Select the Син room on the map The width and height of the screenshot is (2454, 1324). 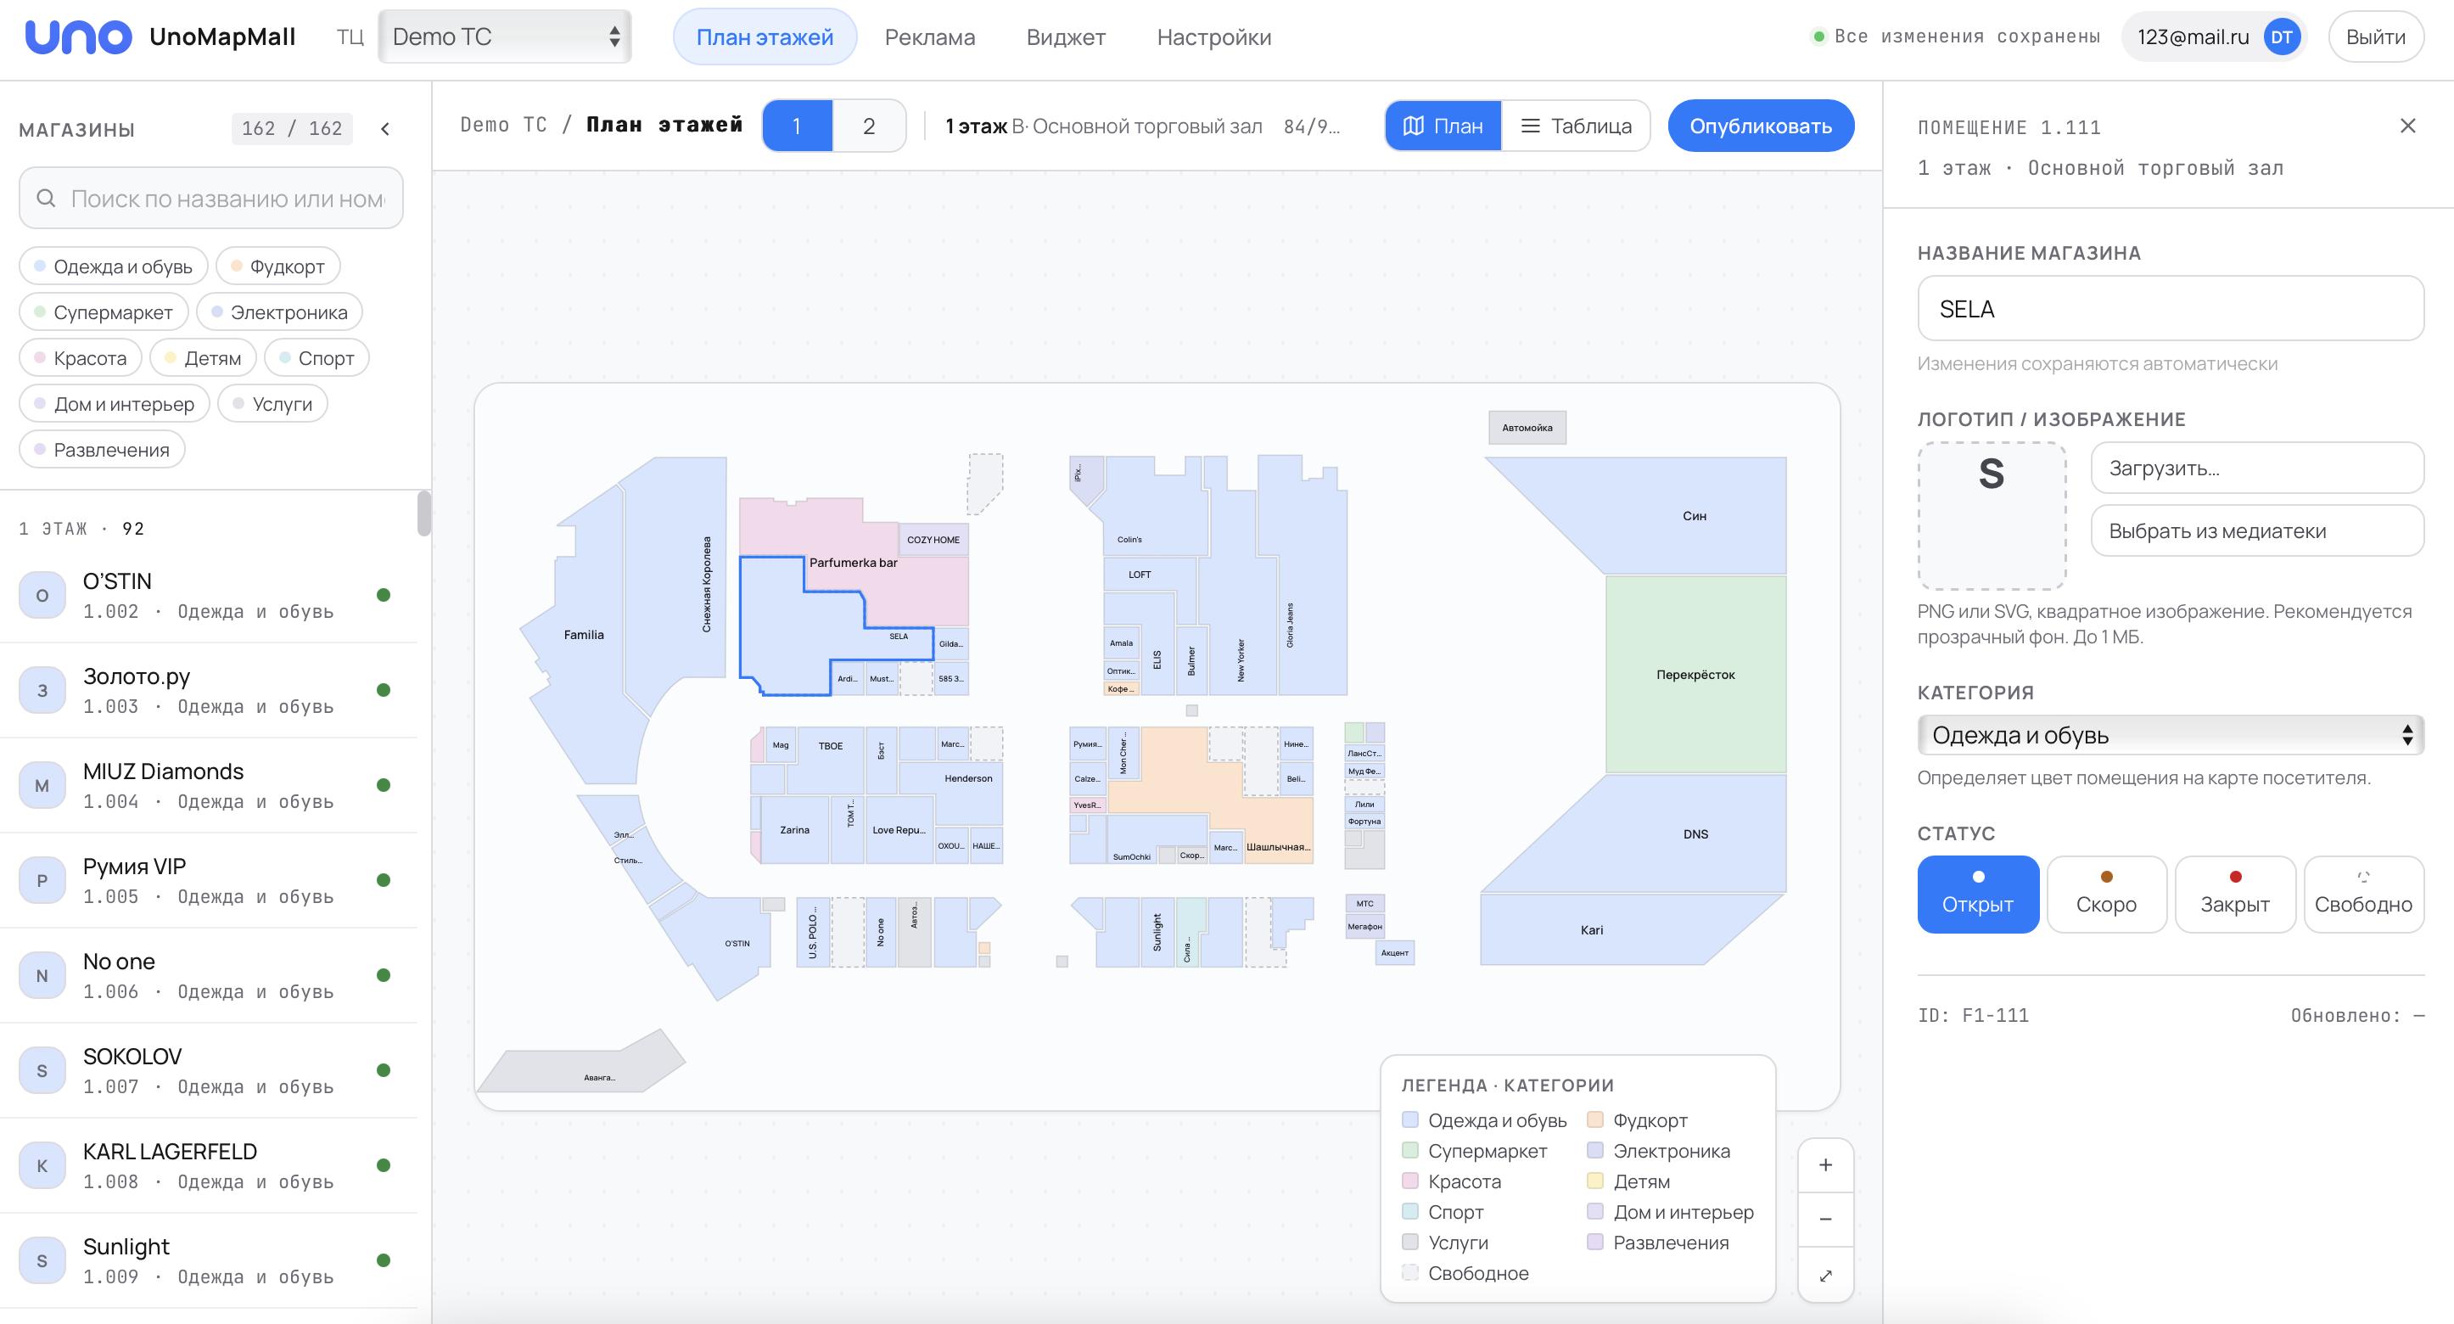click(1694, 515)
